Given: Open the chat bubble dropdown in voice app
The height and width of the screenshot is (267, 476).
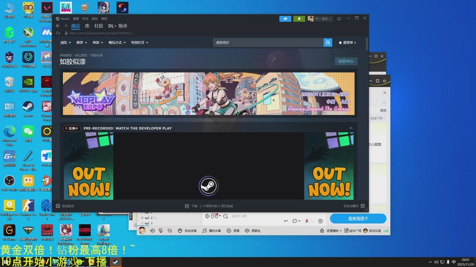Looking at the screenshot, I should (x=296, y=221).
